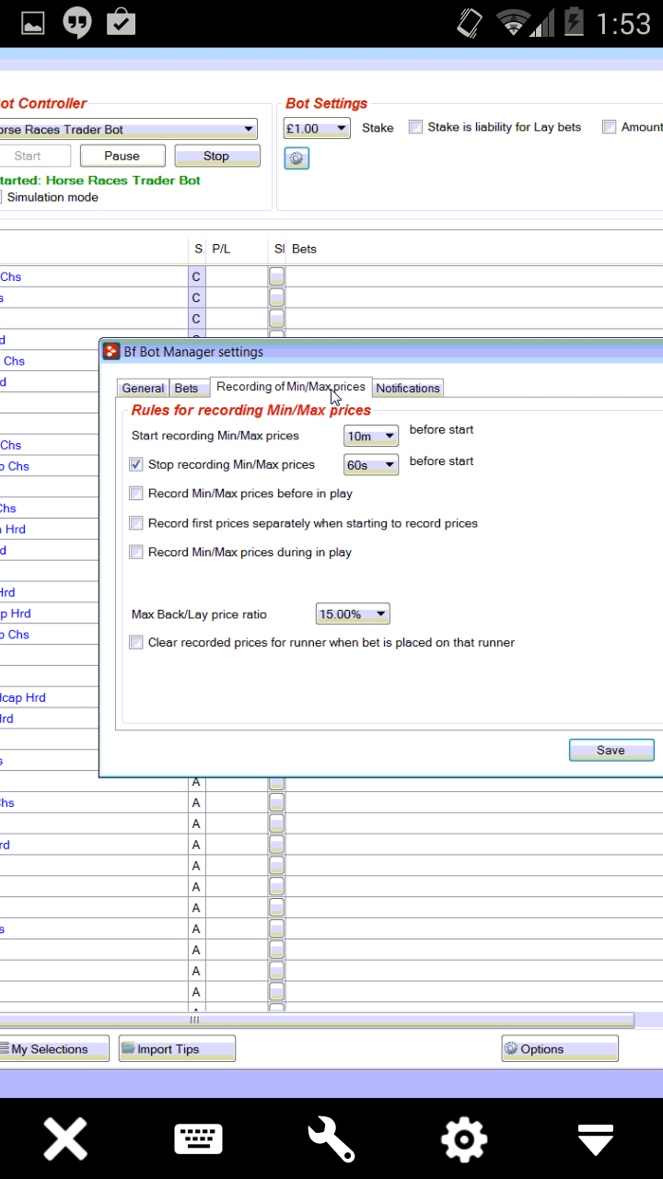Toggle the checkbox before Amount label
The height and width of the screenshot is (1179, 663).
pos(610,127)
